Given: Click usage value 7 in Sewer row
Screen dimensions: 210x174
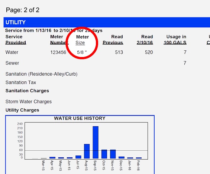Looking at the screenshot, I should (185, 63).
